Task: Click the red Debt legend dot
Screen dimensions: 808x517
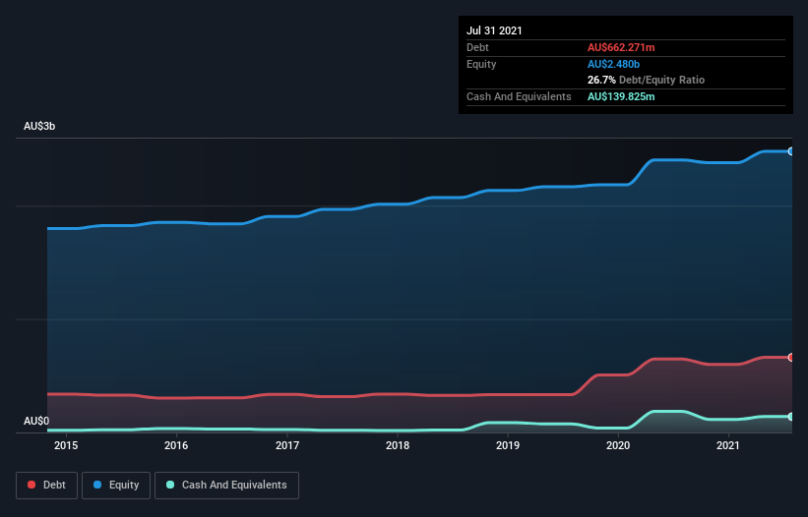Action: click(x=31, y=485)
